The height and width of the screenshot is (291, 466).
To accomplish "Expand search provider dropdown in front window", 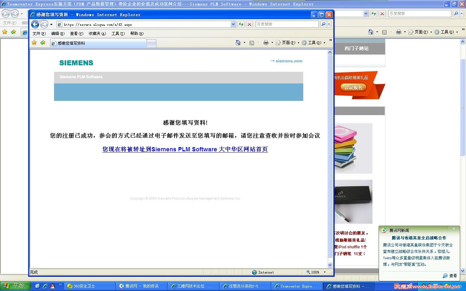I will tap(329, 24).
